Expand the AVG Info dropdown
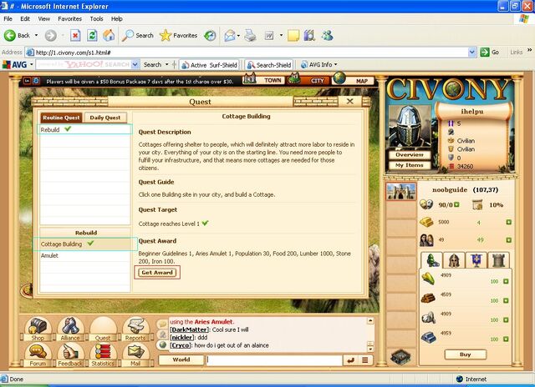 pyautogui.click(x=336, y=64)
